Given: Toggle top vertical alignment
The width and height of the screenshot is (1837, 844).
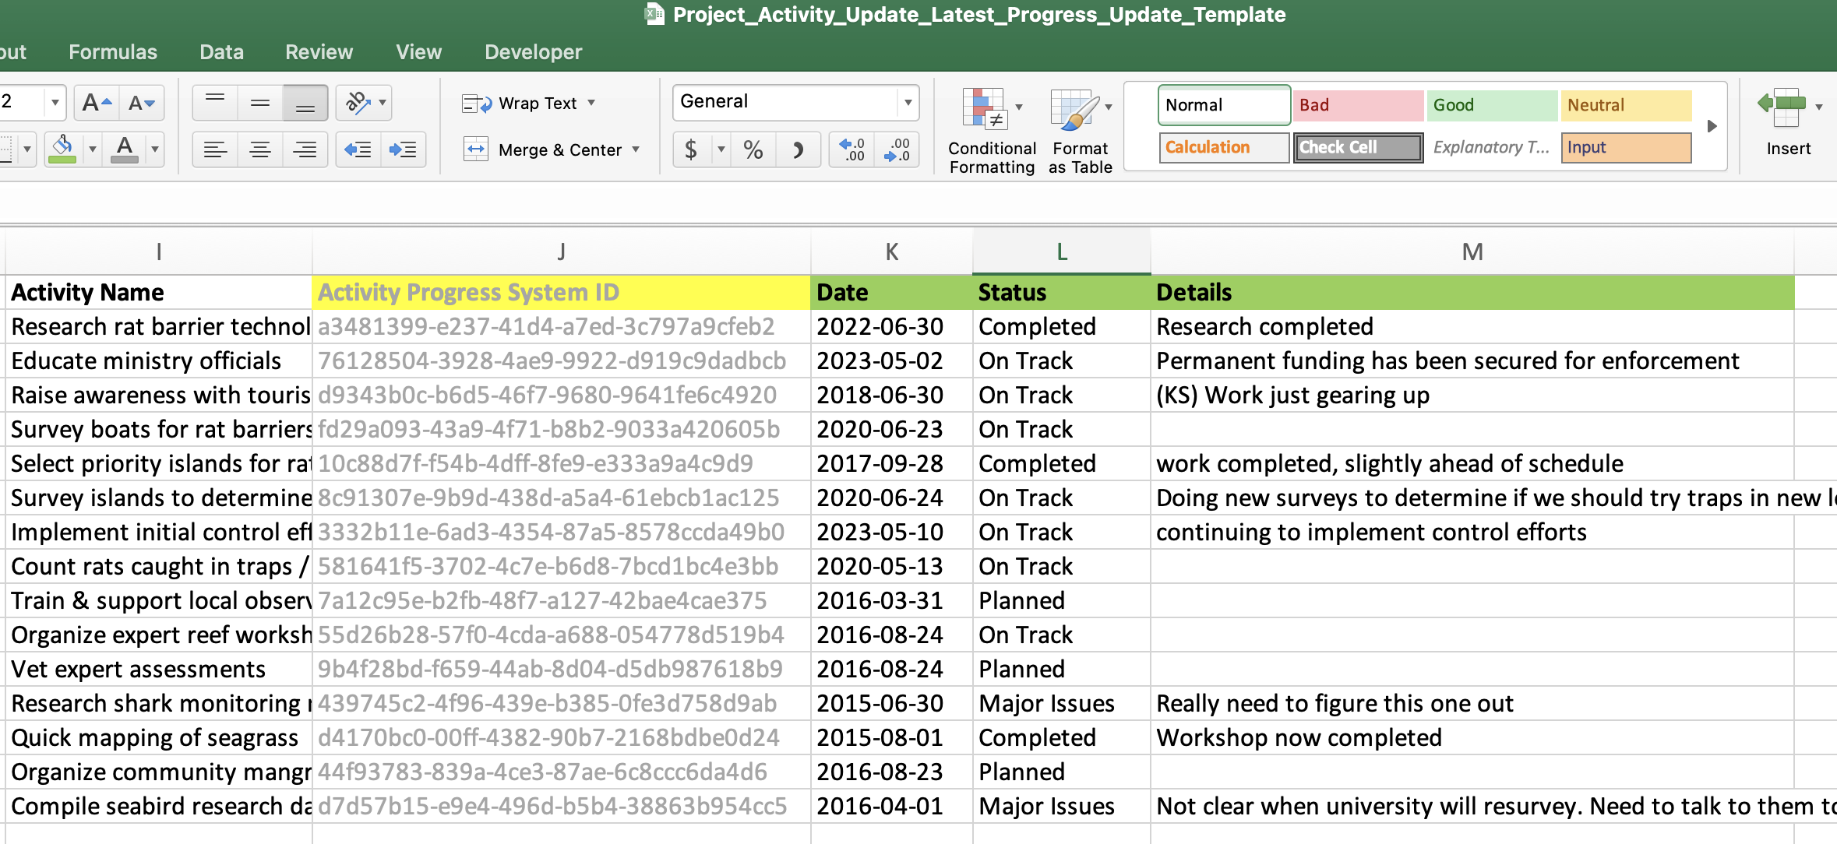Looking at the screenshot, I should click(216, 102).
